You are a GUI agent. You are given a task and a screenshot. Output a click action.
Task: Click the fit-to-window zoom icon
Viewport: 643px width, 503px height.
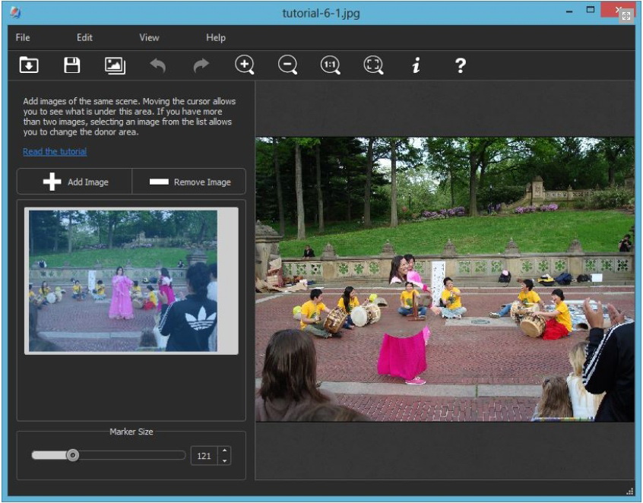[x=373, y=65]
